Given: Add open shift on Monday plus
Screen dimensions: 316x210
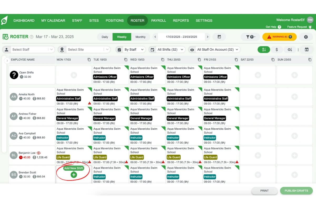Looking at the screenshot, I should click(74, 75).
